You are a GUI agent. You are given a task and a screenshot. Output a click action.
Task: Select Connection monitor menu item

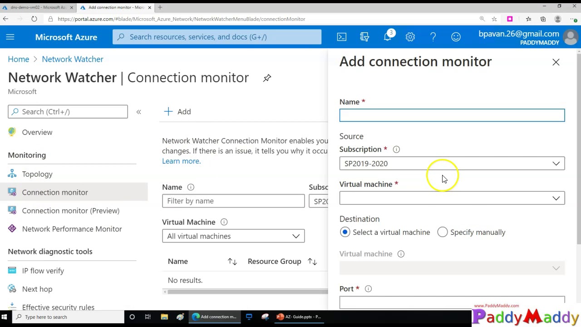click(x=55, y=192)
